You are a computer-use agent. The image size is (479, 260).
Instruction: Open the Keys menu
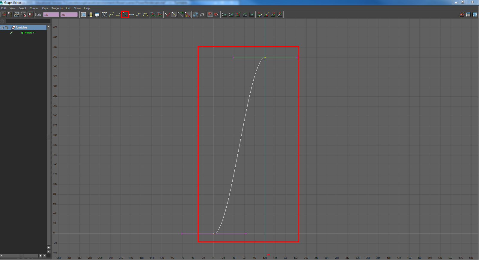(45, 8)
